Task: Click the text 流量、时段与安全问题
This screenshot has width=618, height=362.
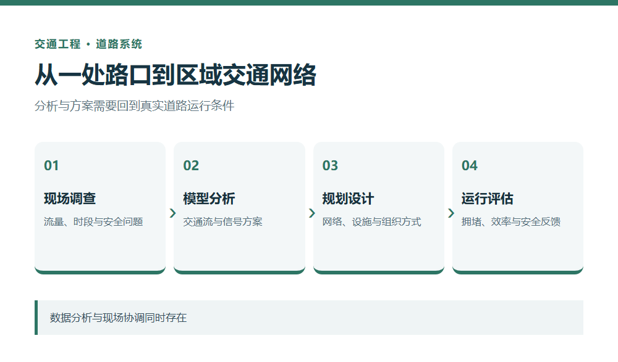Action: tap(93, 222)
